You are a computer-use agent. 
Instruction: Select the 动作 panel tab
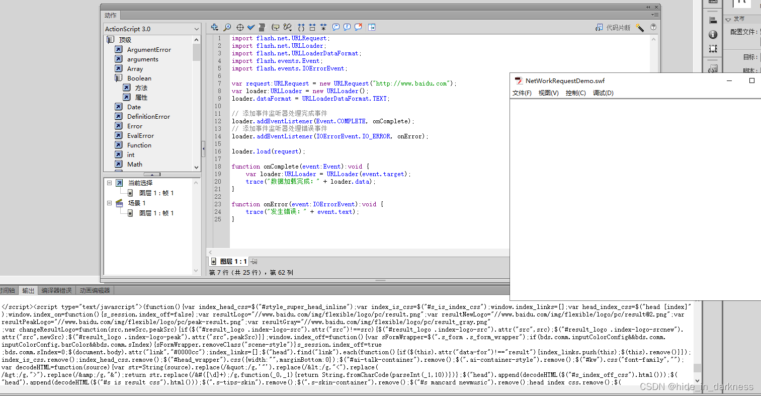click(111, 15)
